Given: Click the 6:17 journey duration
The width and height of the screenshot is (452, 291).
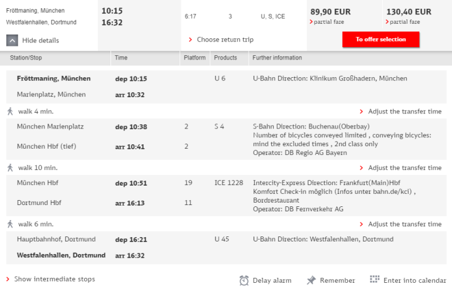Looking at the screenshot, I should pyautogui.click(x=190, y=16).
